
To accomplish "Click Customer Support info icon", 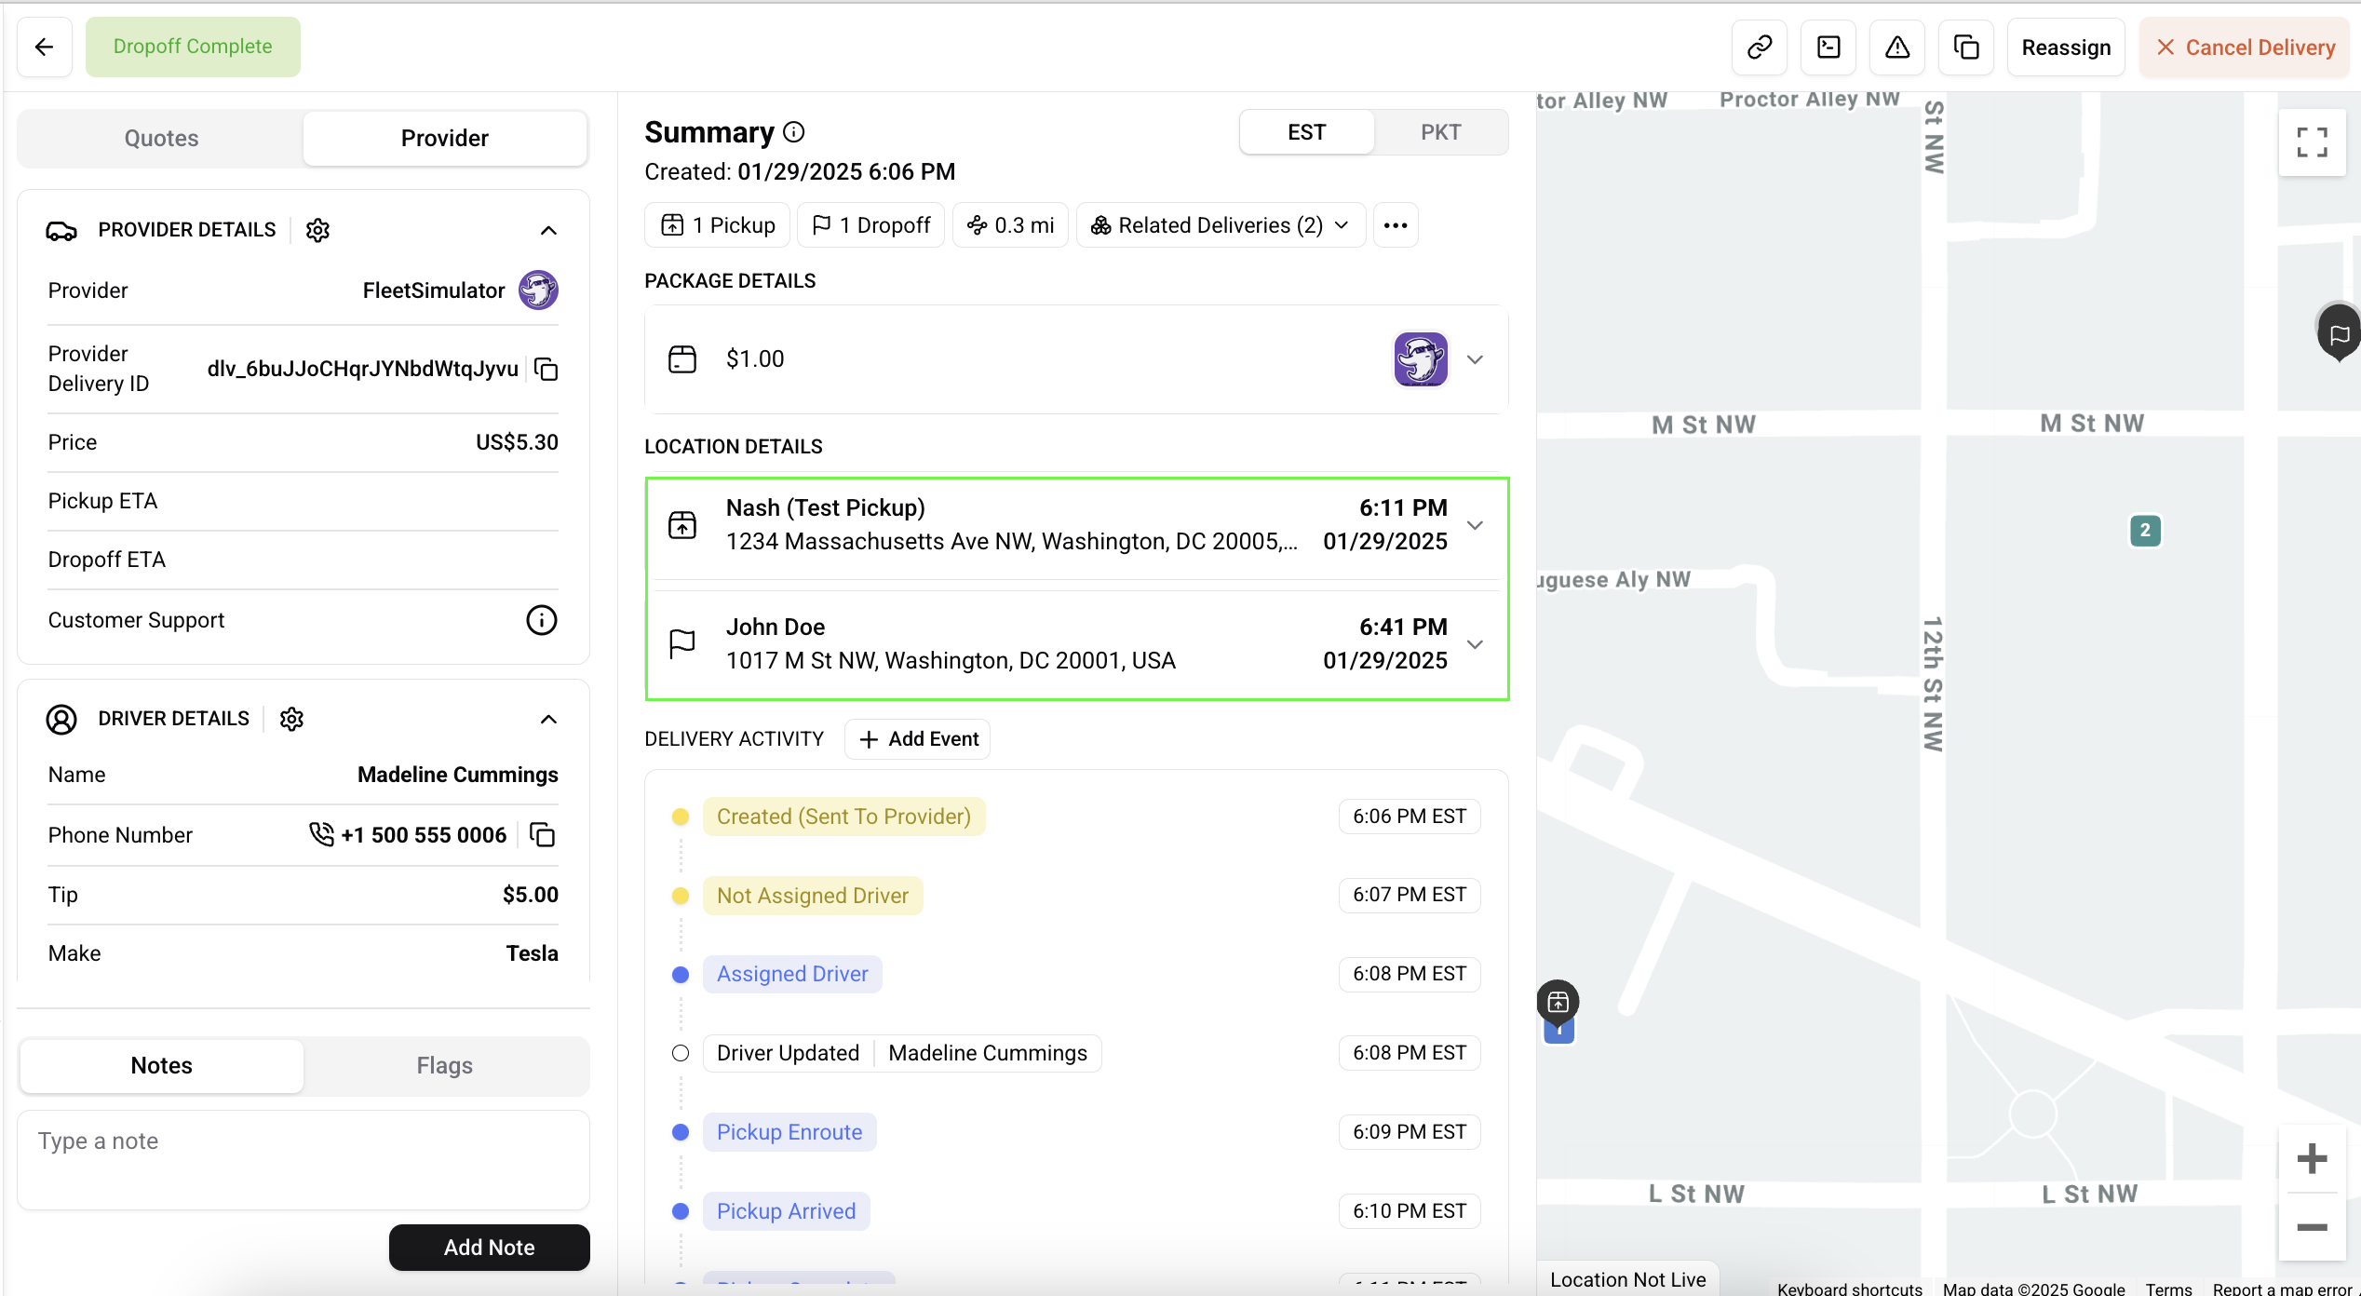I will pos(541,620).
